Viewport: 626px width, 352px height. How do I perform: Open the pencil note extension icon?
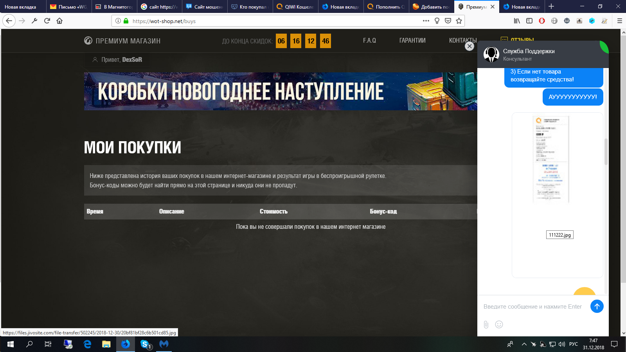point(604,21)
